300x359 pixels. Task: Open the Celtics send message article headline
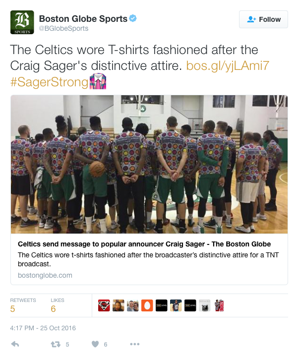pos(144,244)
